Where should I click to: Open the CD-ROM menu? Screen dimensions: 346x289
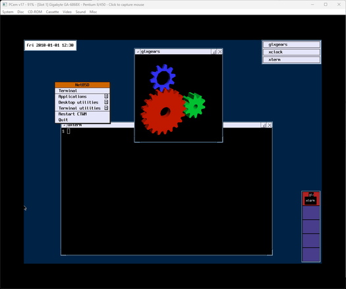(x=35, y=12)
